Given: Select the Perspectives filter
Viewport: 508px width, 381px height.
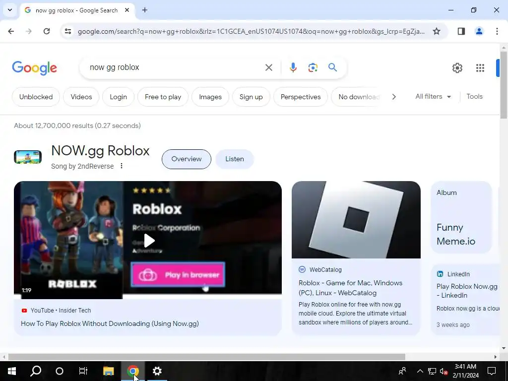Looking at the screenshot, I should [x=301, y=97].
